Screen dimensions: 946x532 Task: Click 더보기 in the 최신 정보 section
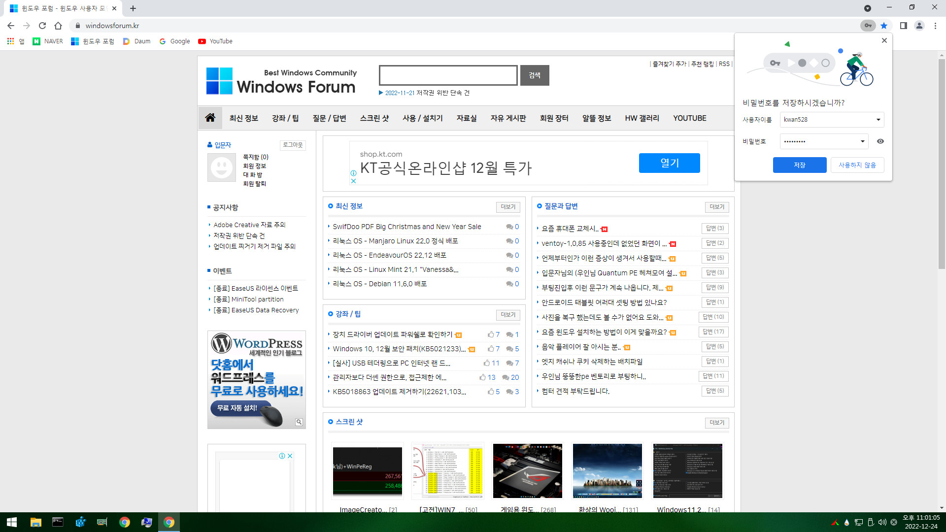coord(508,207)
